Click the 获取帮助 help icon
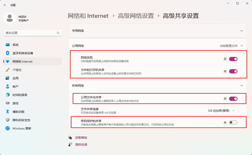Image resolution: width=252 pixels, height=155 pixels. point(70,138)
